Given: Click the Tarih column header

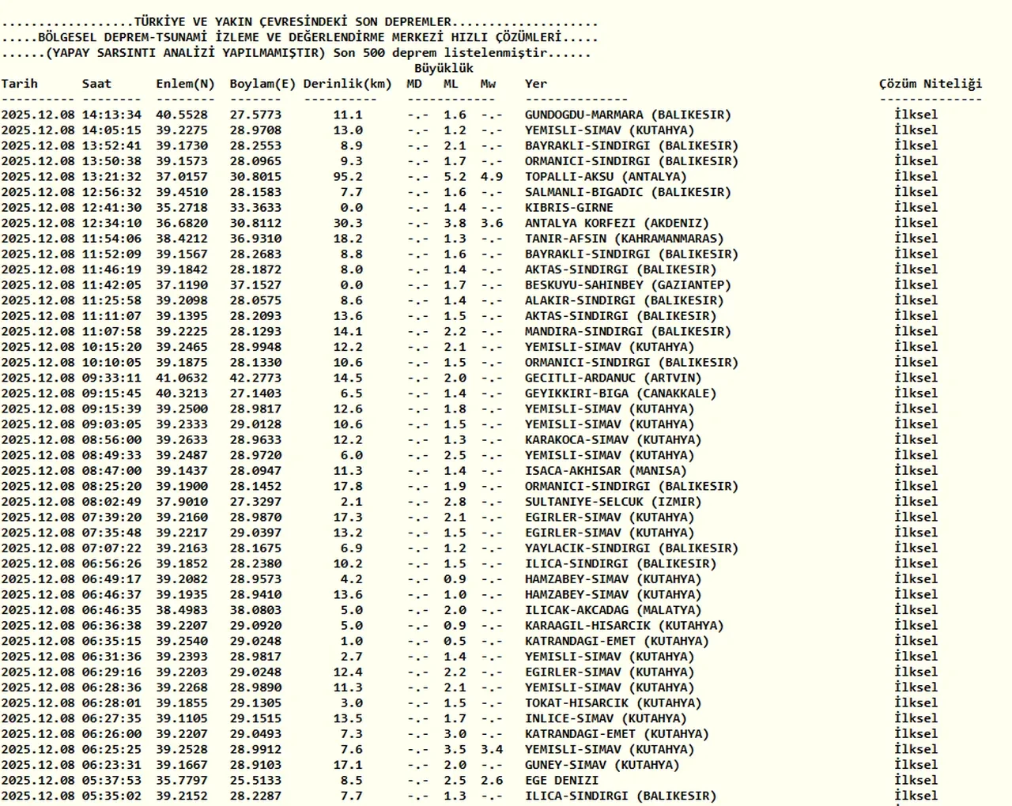Looking at the screenshot, I should click(x=20, y=84).
